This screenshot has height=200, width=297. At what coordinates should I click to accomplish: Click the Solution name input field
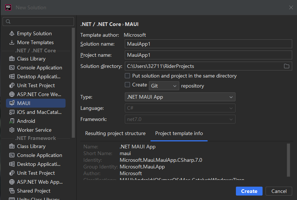pos(208,44)
